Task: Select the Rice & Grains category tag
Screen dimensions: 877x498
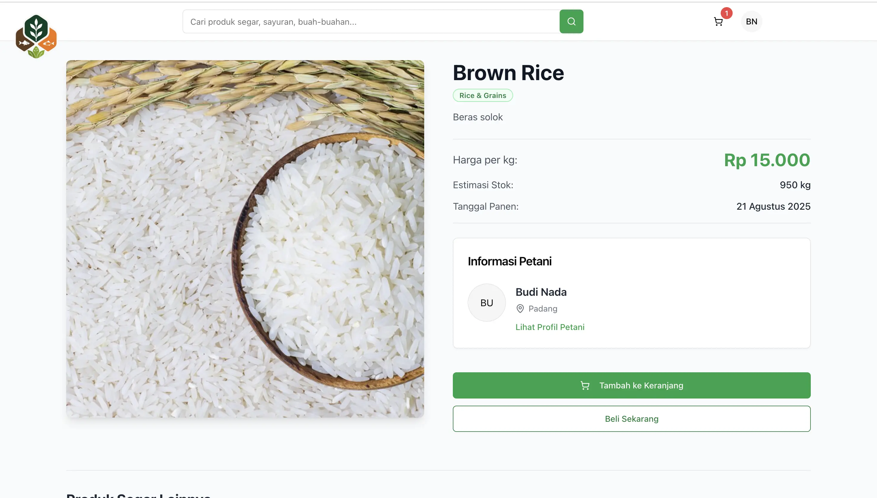Action: [x=483, y=95]
